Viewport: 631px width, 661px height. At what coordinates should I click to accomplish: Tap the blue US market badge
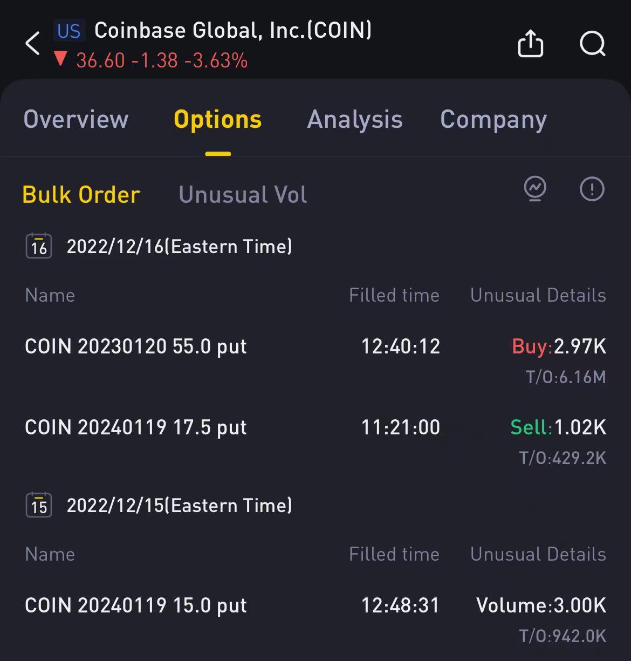point(69,31)
